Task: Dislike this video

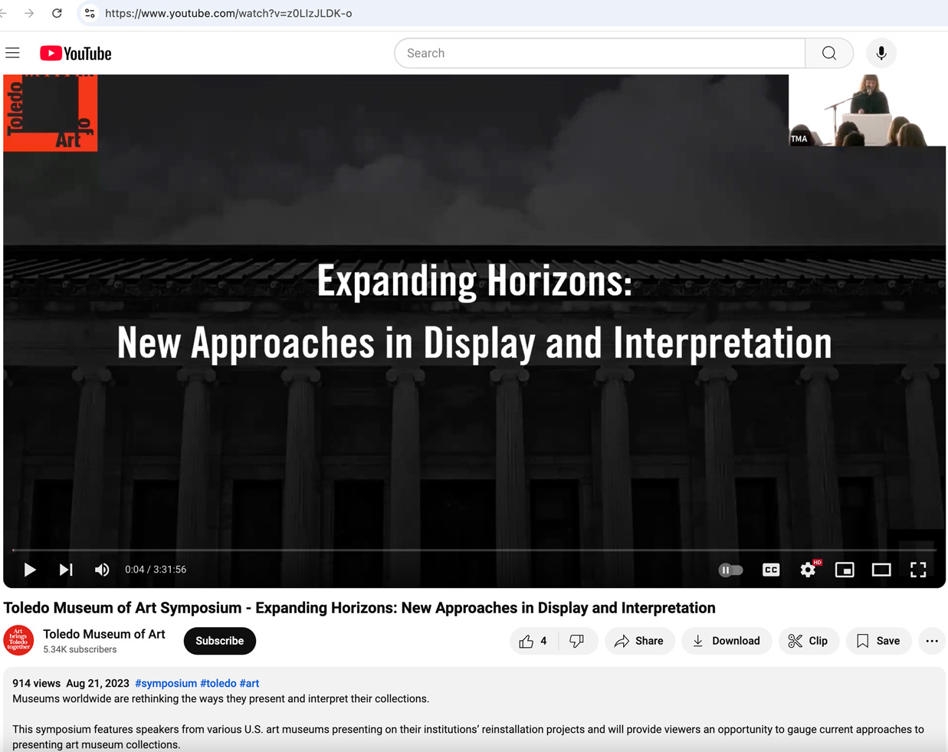Action: 578,641
